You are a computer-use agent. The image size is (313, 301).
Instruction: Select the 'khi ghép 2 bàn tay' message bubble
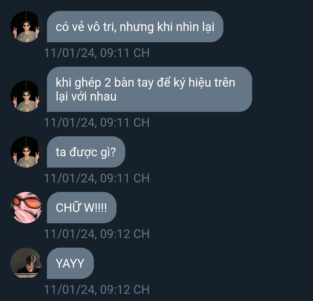(x=150, y=89)
